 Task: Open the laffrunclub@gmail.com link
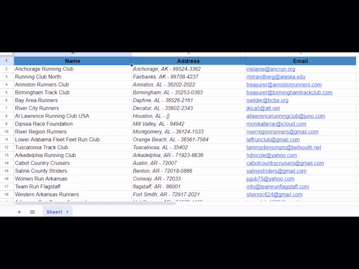point(273,139)
